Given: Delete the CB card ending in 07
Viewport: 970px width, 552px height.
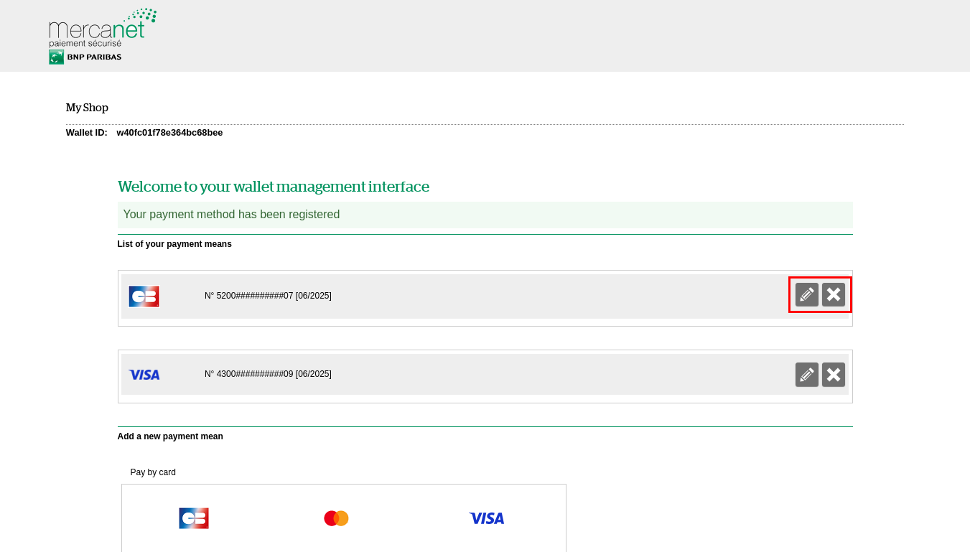Looking at the screenshot, I should [833, 294].
